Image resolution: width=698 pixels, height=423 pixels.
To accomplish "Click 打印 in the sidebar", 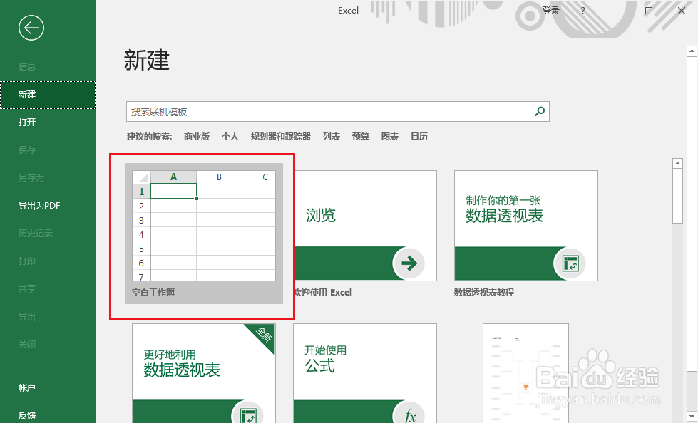I will (x=26, y=261).
